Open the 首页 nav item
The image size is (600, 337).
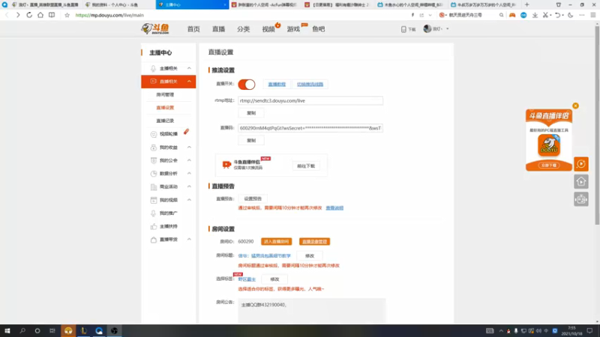pos(193,29)
